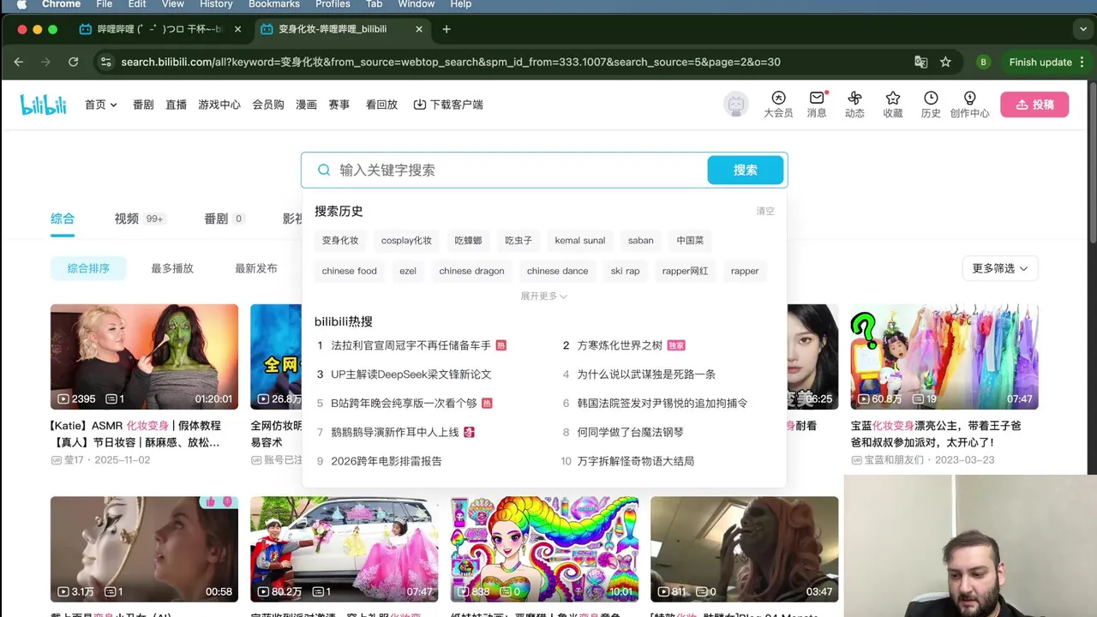
Task: Open the Chrome three-dot menu
Action: tap(1084, 62)
